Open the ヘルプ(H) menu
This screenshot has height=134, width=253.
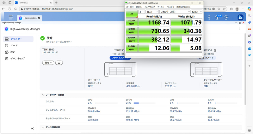click(170, 7)
